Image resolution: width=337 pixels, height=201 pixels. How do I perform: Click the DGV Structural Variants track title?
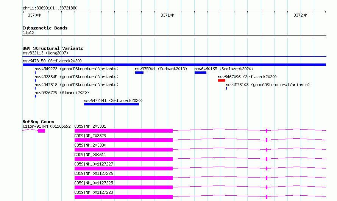53,48
